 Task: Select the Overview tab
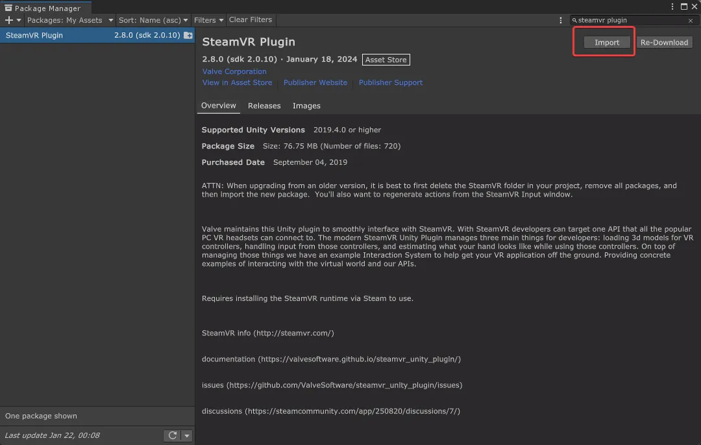219,106
